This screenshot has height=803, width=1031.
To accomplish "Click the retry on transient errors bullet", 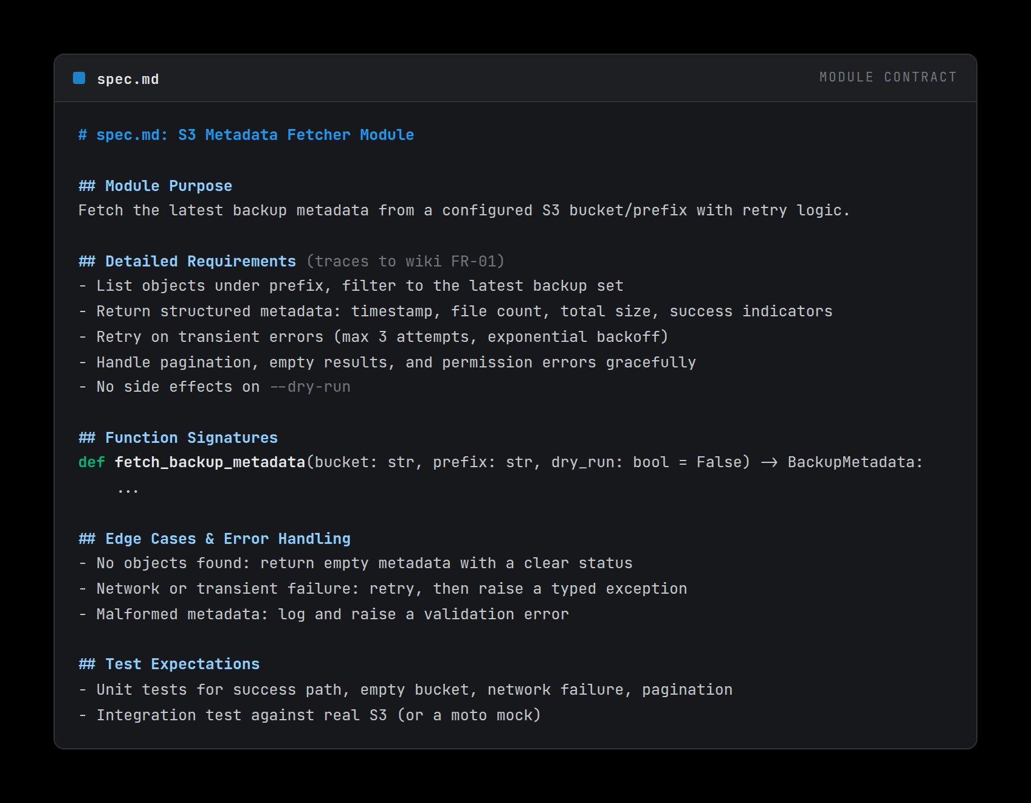I will click(373, 337).
